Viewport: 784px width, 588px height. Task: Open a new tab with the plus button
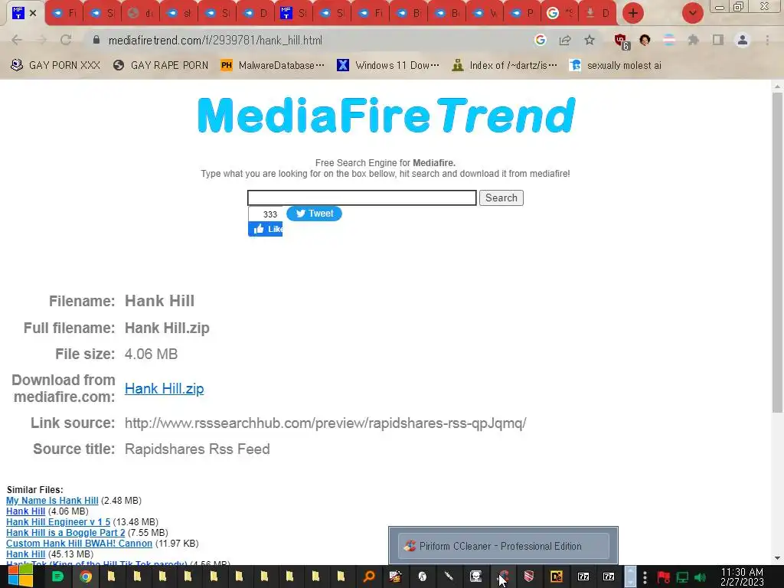tap(633, 13)
